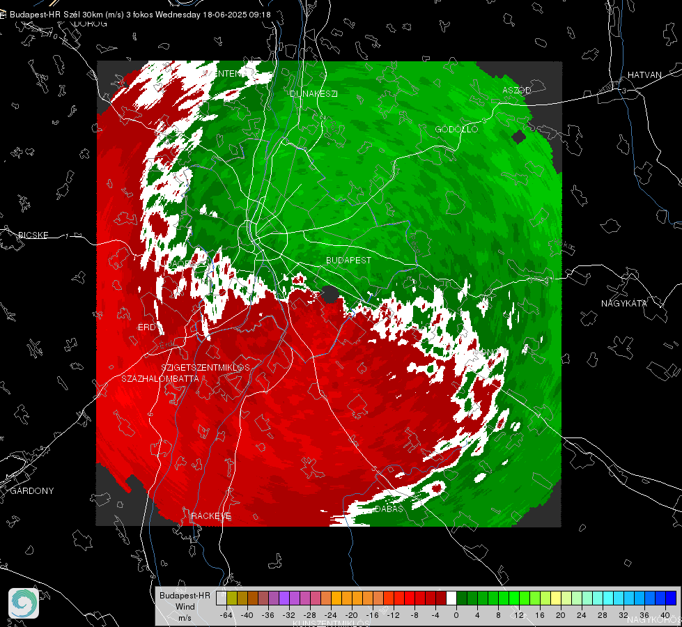Click the SZÁZHALOMBATTA town label
The height and width of the screenshot is (627, 682).
click(x=160, y=378)
